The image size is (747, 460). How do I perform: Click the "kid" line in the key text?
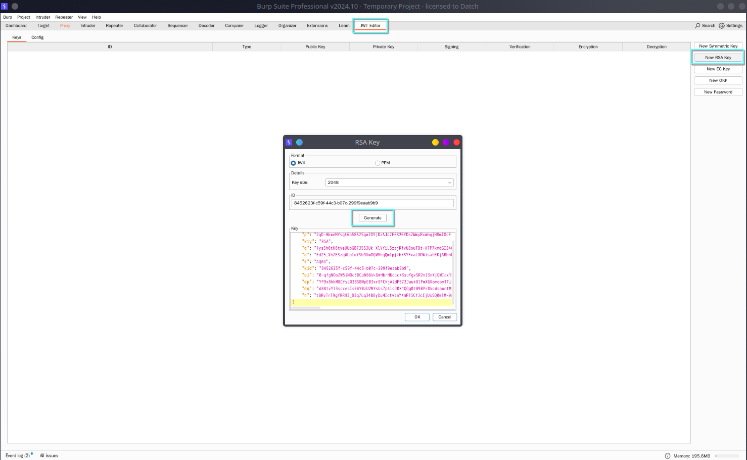(x=356, y=268)
